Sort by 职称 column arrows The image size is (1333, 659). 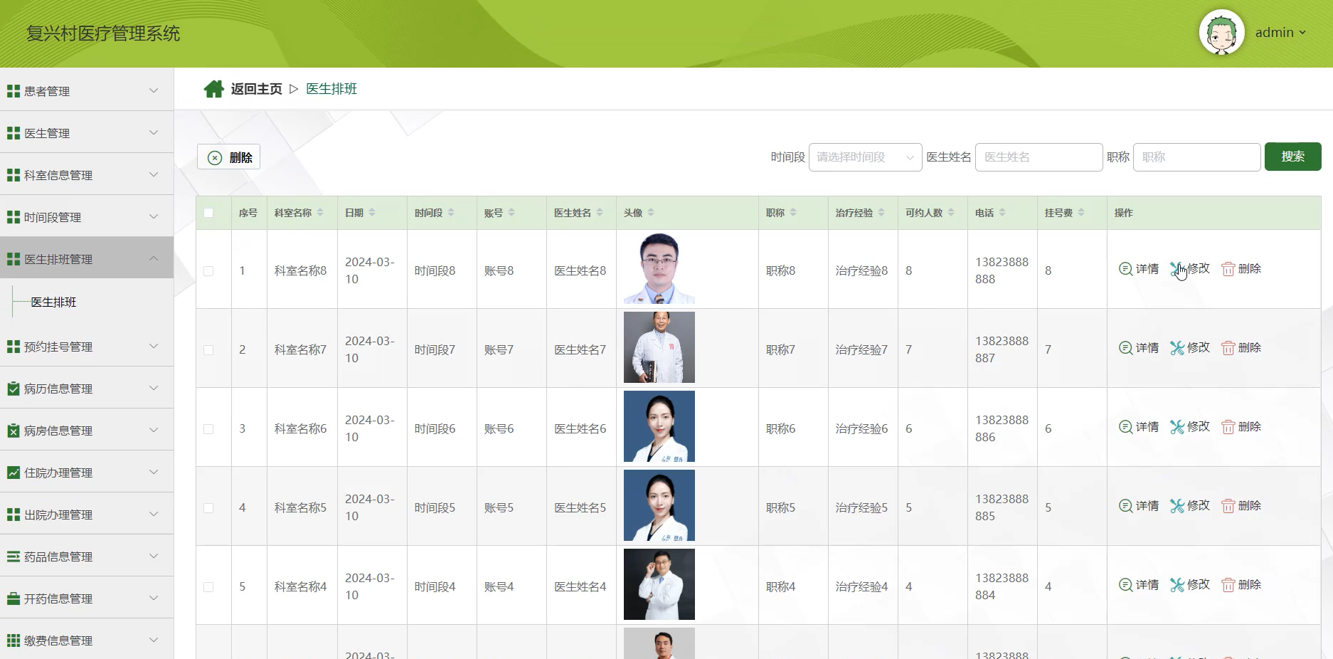click(x=793, y=213)
